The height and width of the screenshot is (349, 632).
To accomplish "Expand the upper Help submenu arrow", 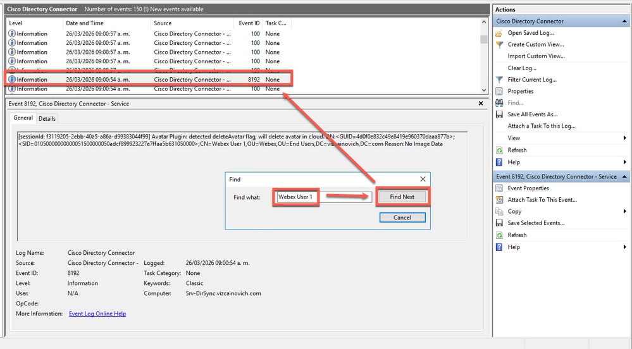I will (x=625, y=162).
